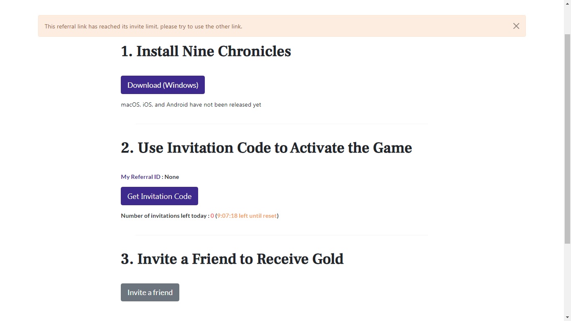571x321 pixels.
Task: Click the Number of invitations left today label
Action: click(x=164, y=216)
